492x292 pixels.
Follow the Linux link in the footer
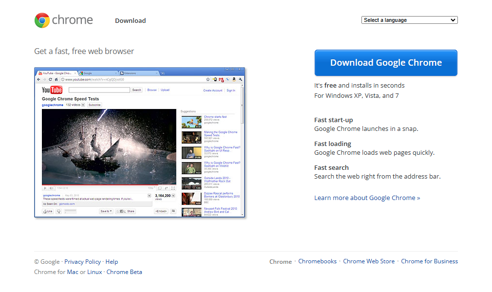(95, 272)
